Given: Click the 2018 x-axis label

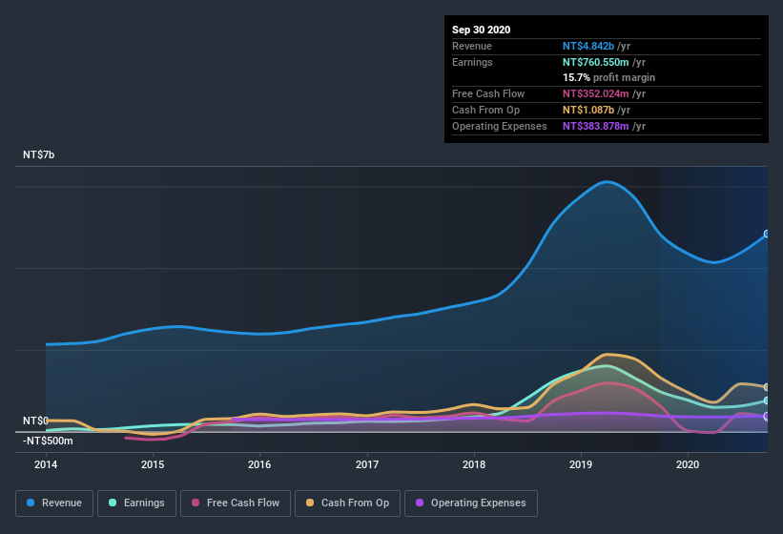Looking at the screenshot, I should (474, 464).
